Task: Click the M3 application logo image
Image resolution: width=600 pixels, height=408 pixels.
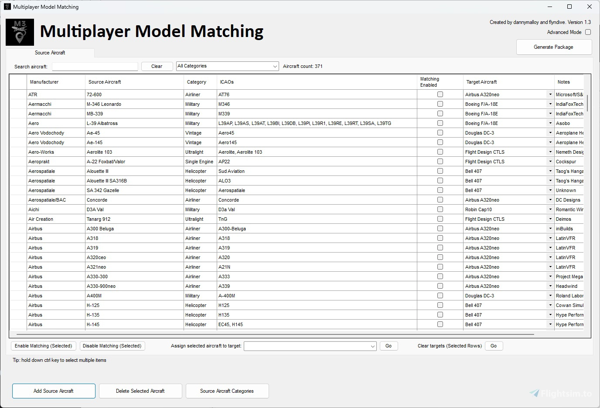Action: 19,32
